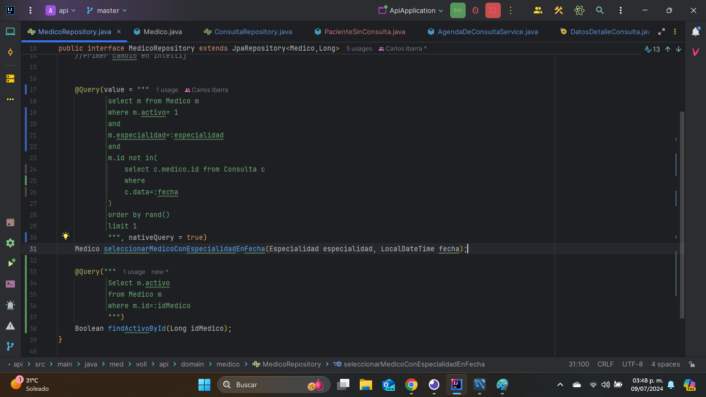Open editor tabs more options menu
The height and width of the screenshot is (397, 706).
676,32
